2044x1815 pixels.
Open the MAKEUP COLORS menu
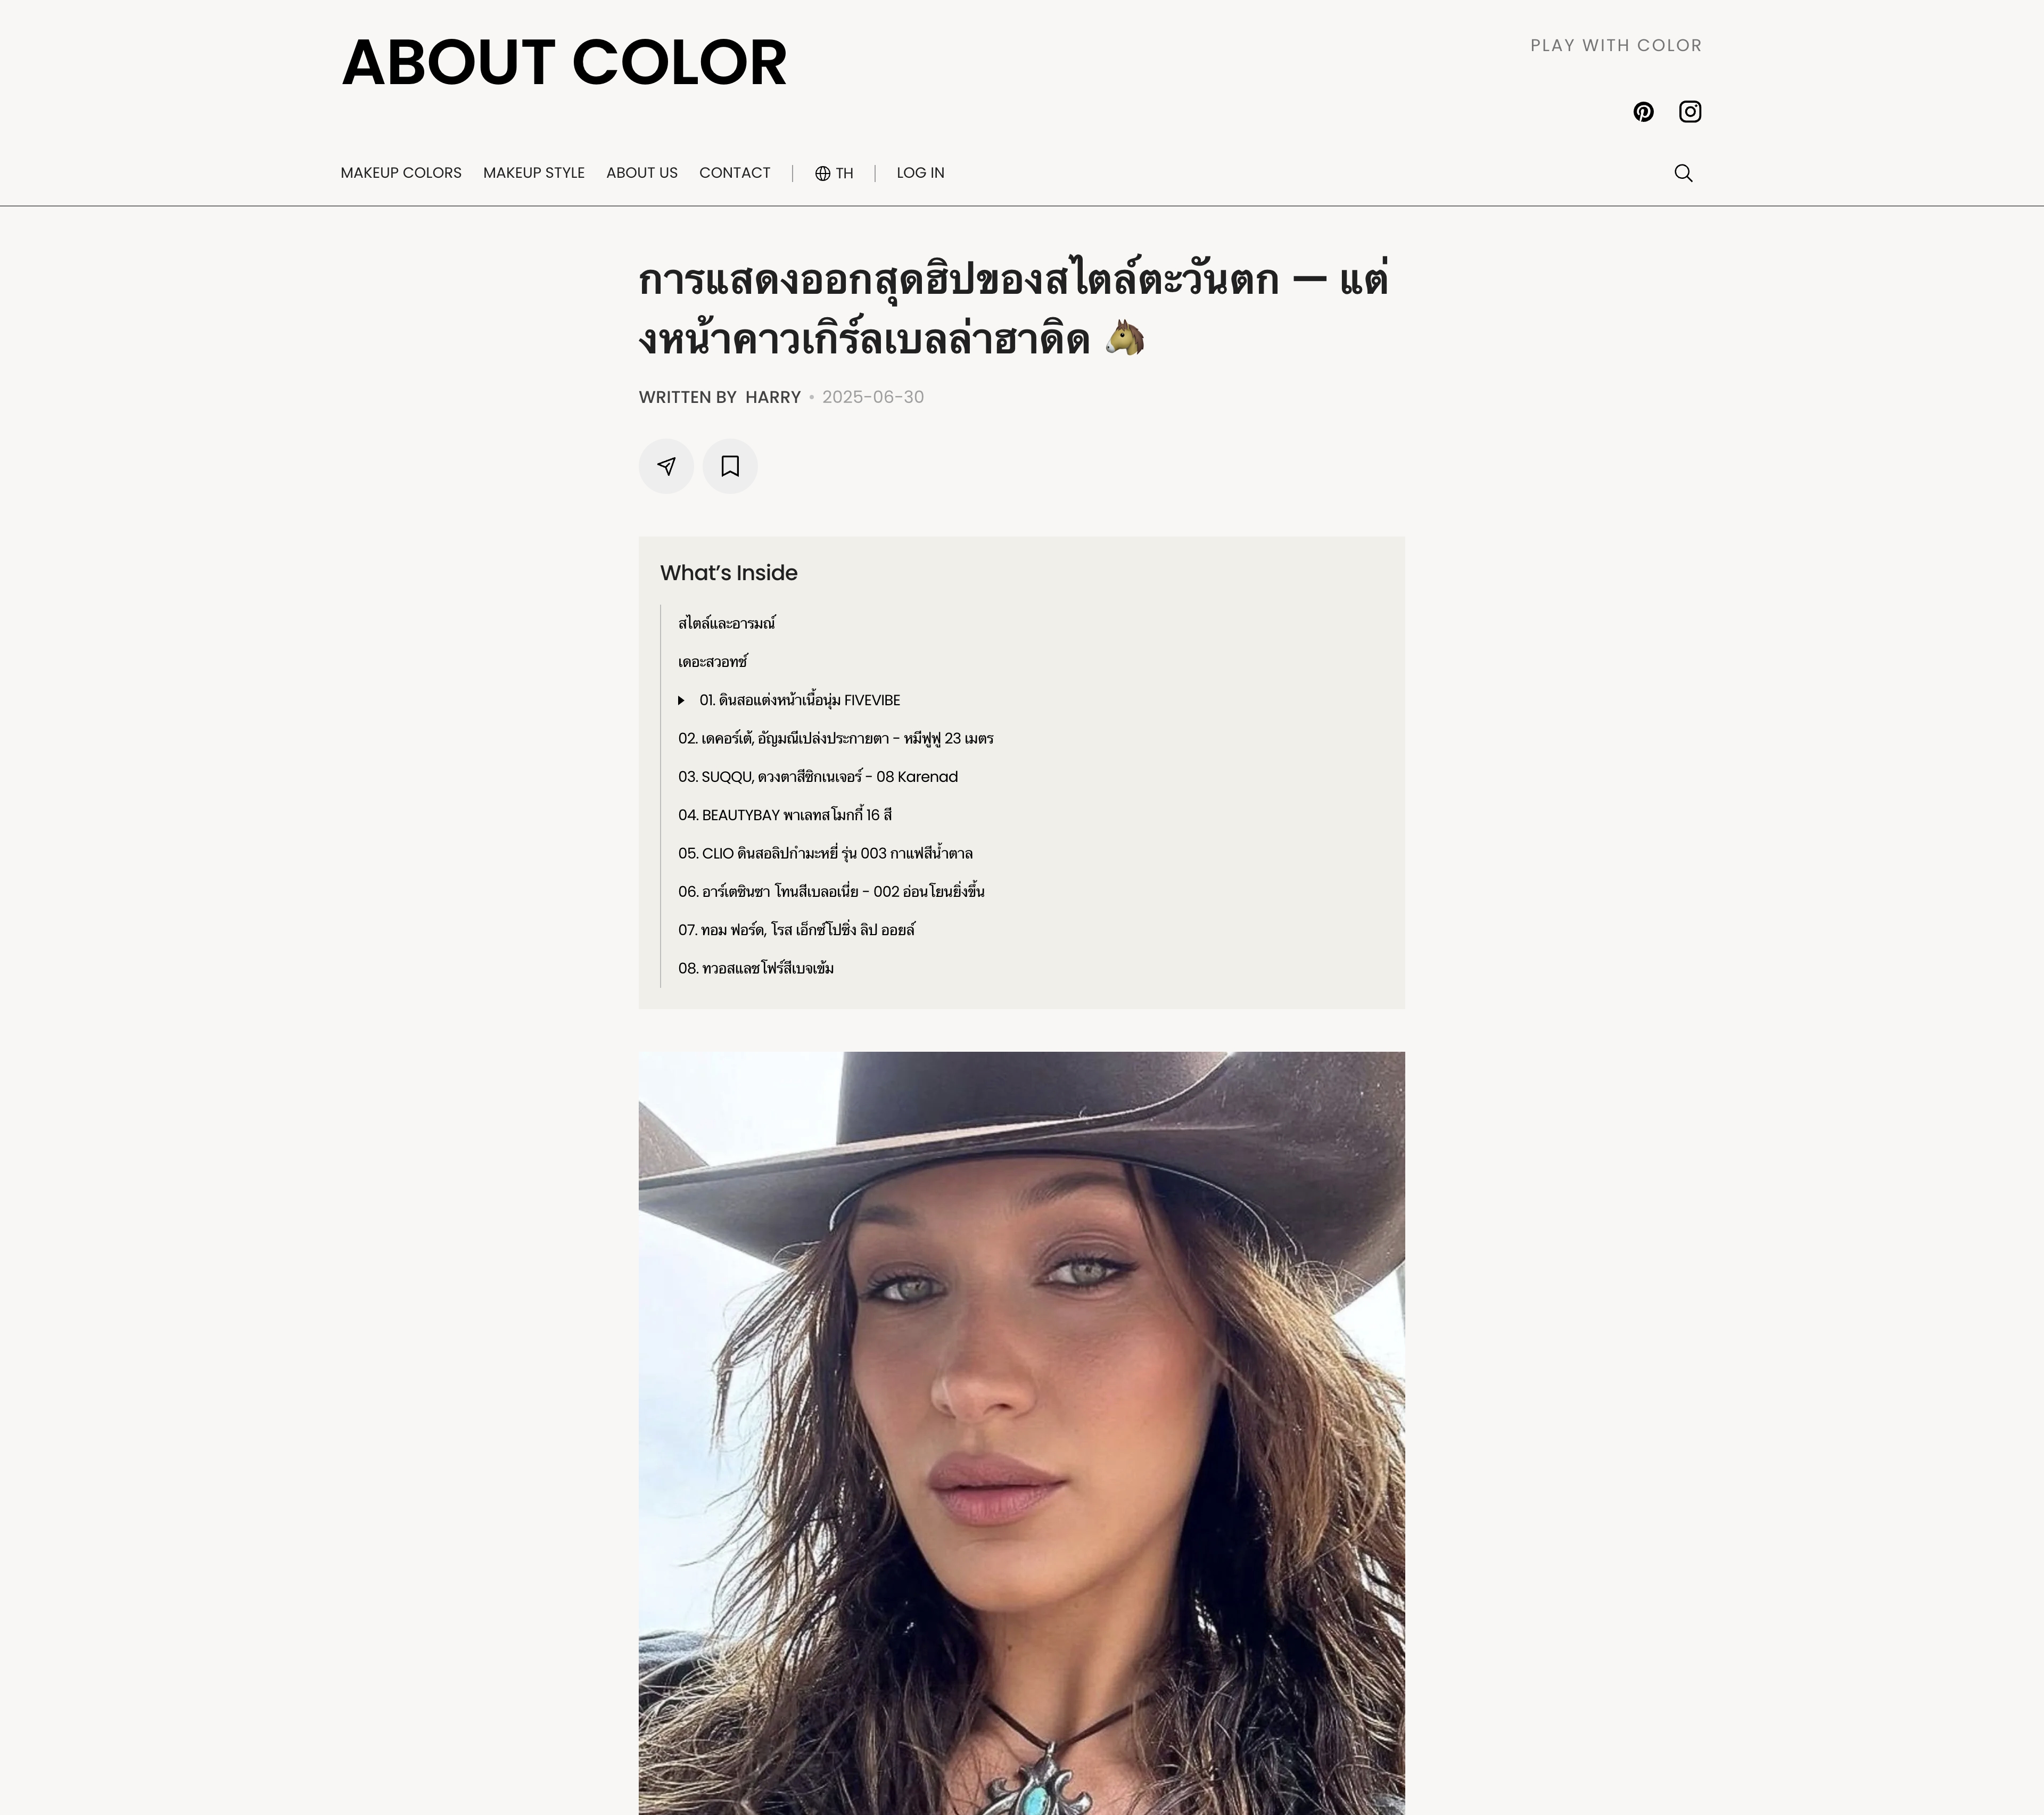click(401, 173)
